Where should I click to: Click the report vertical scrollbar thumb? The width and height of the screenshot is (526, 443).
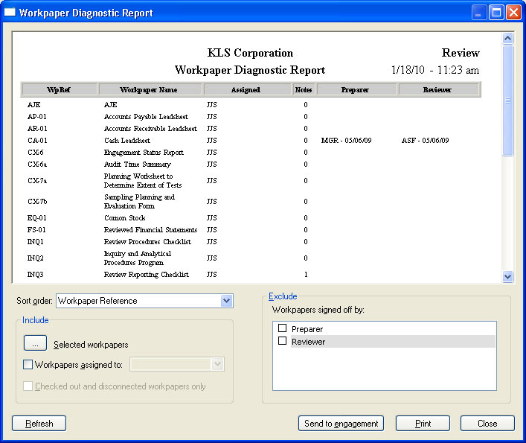click(508, 101)
